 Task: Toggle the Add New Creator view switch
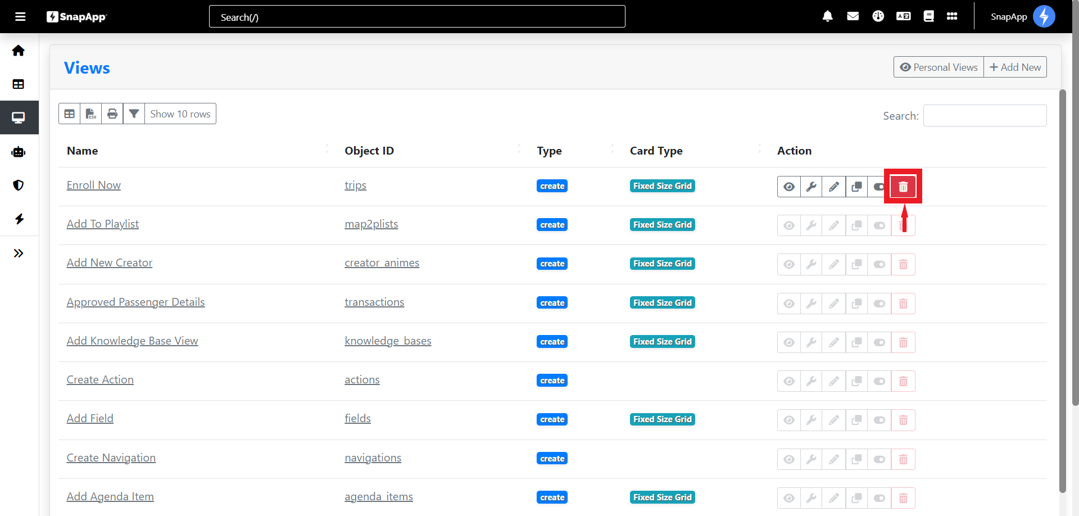(x=879, y=264)
